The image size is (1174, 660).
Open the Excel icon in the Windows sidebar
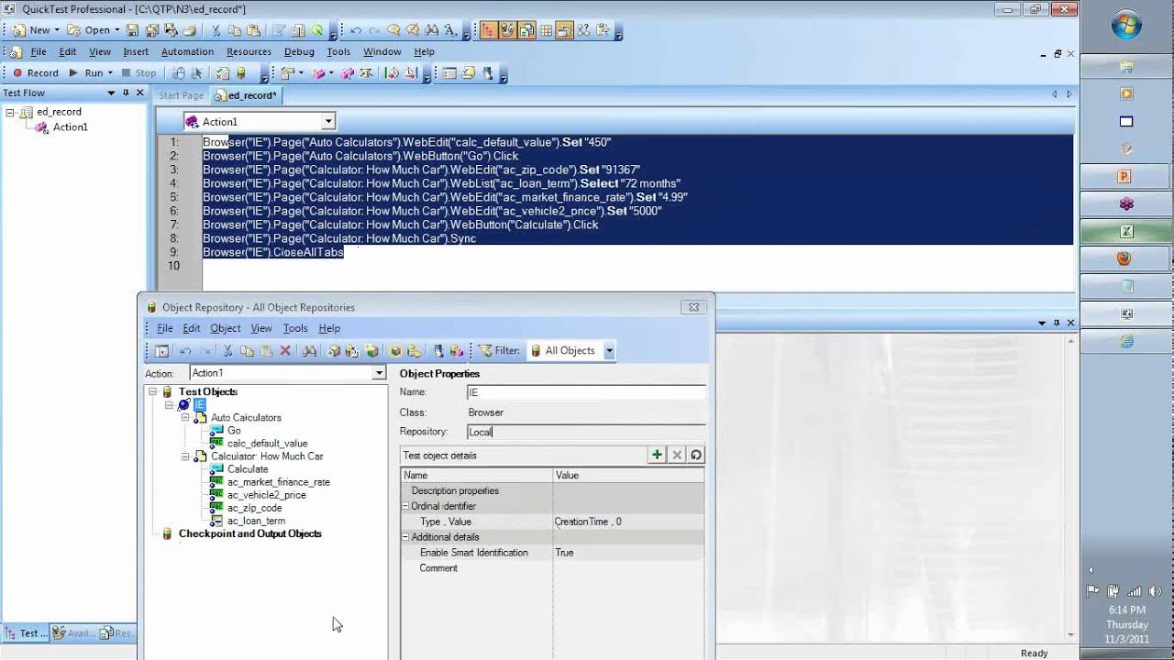pyautogui.click(x=1126, y=231)
